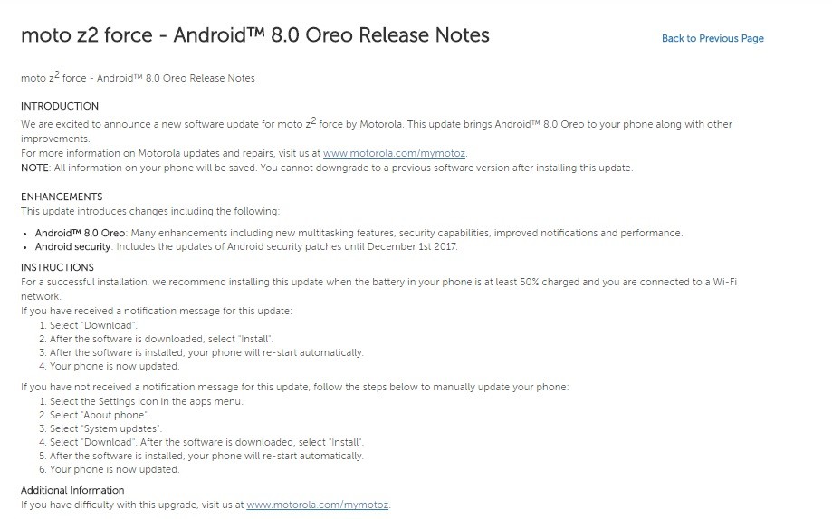Open www.motorola.com/mymotoz link in the introduction
This screenshot has height=519, width=832.
tap(394, 153)
